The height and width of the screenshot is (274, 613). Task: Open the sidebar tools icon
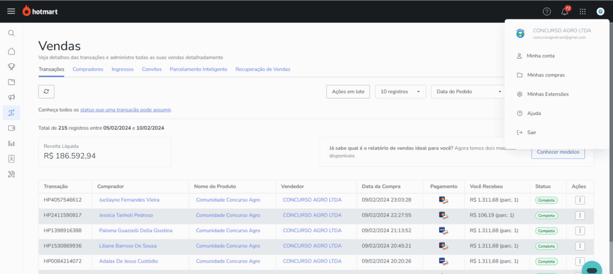(x=11, y=174)
